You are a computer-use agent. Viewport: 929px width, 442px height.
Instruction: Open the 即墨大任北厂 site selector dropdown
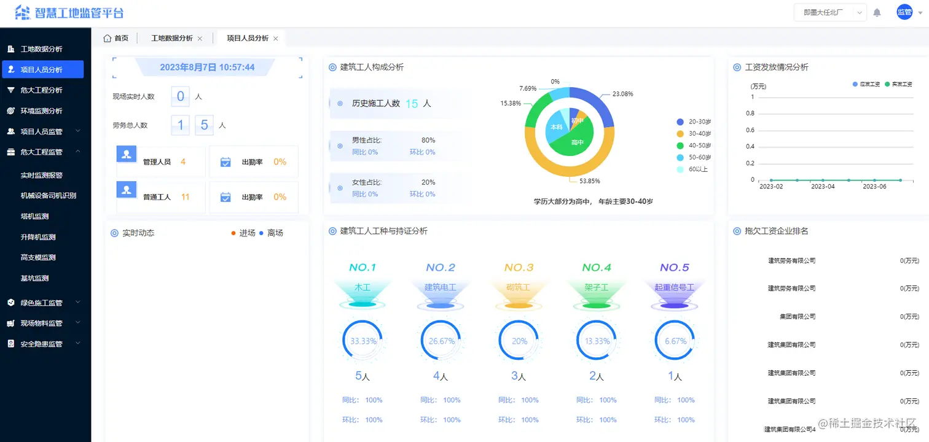829,12
